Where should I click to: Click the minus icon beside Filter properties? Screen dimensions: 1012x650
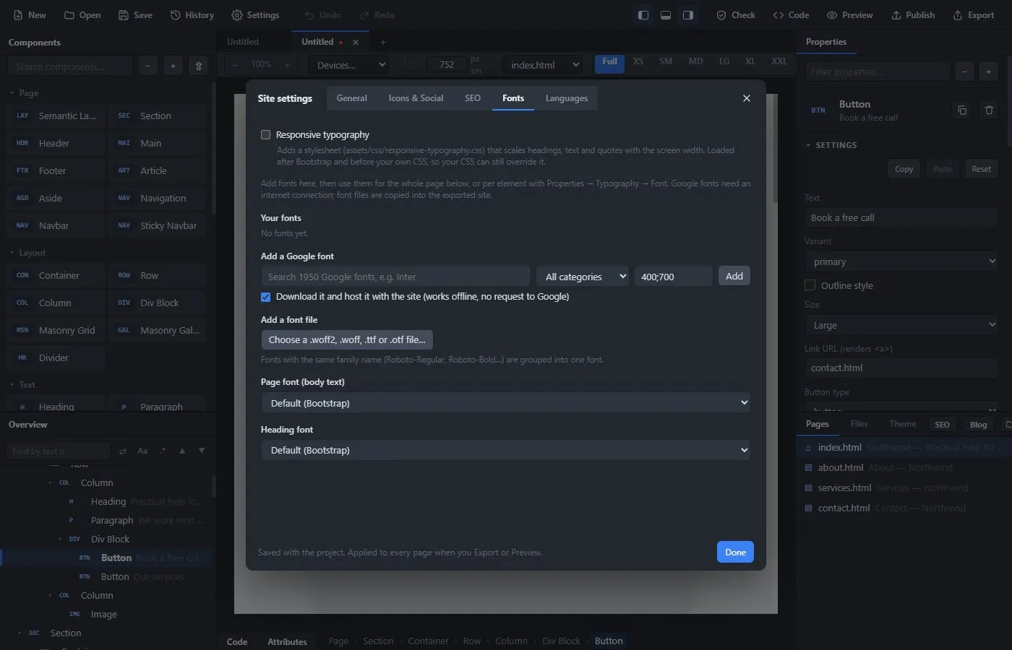pos(964,71)
